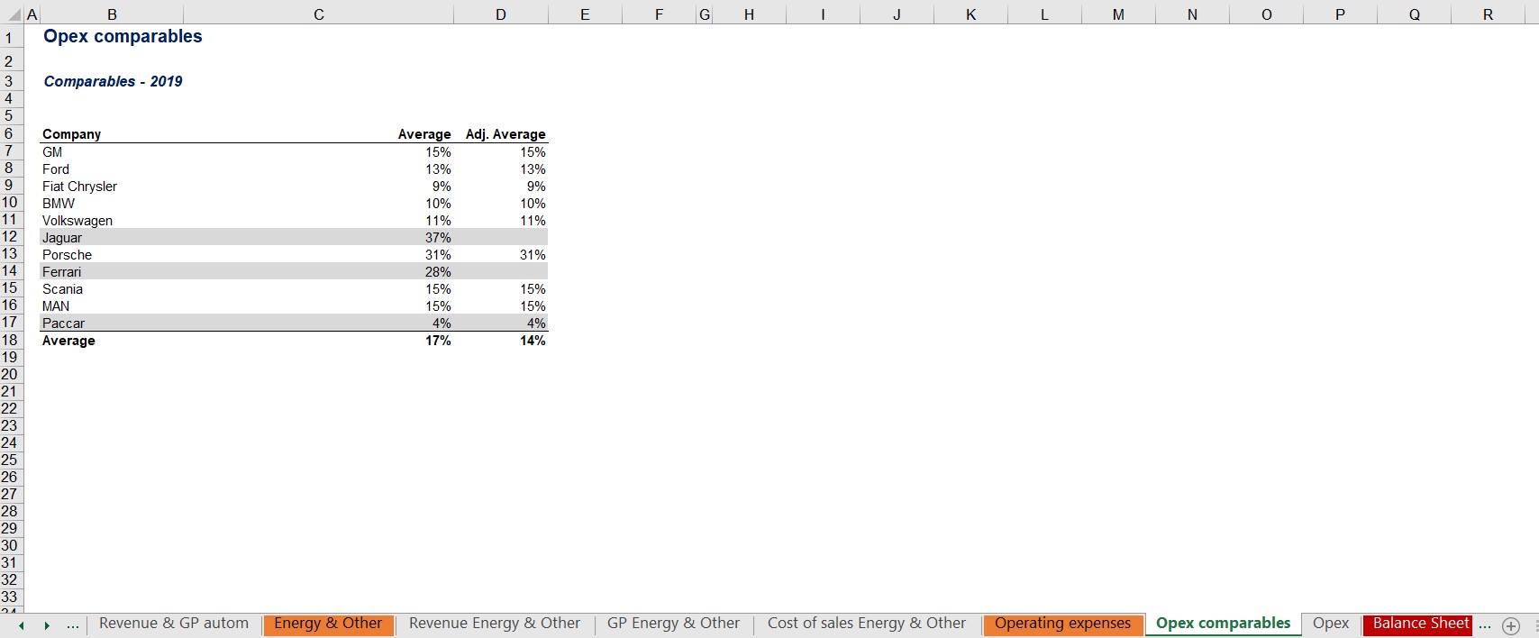This screenshot has height=638, width=1539.
Task: Go to next sheet tab arrow
Action: pyautogui.click(x=47, y=625)
